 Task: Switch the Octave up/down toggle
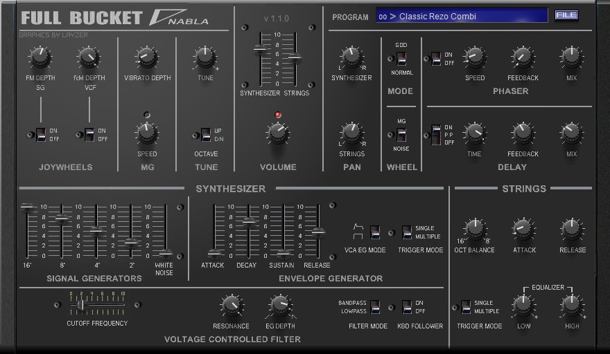pos(205,134)
